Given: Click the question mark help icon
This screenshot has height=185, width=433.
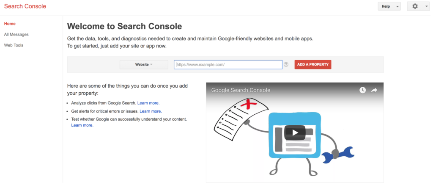Looking at the screenshot, I should pyautogui.click(x=286, y=64).
